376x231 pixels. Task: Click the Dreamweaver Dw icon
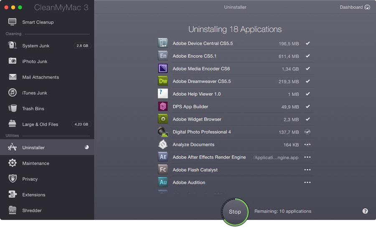[x=163, y=81]
